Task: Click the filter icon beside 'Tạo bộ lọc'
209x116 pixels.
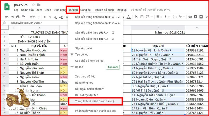Action: [x=72, y=54]
